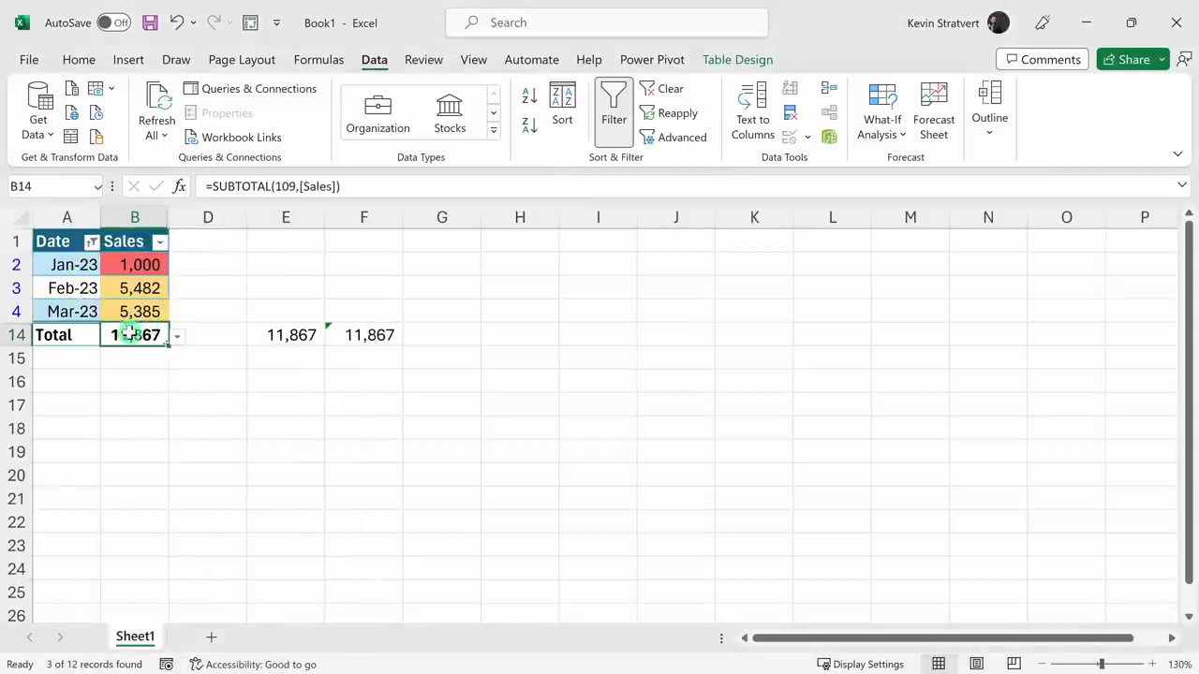Click the From Table/Range icon
The image size is (1199, 674).
(x=72, y=137)
